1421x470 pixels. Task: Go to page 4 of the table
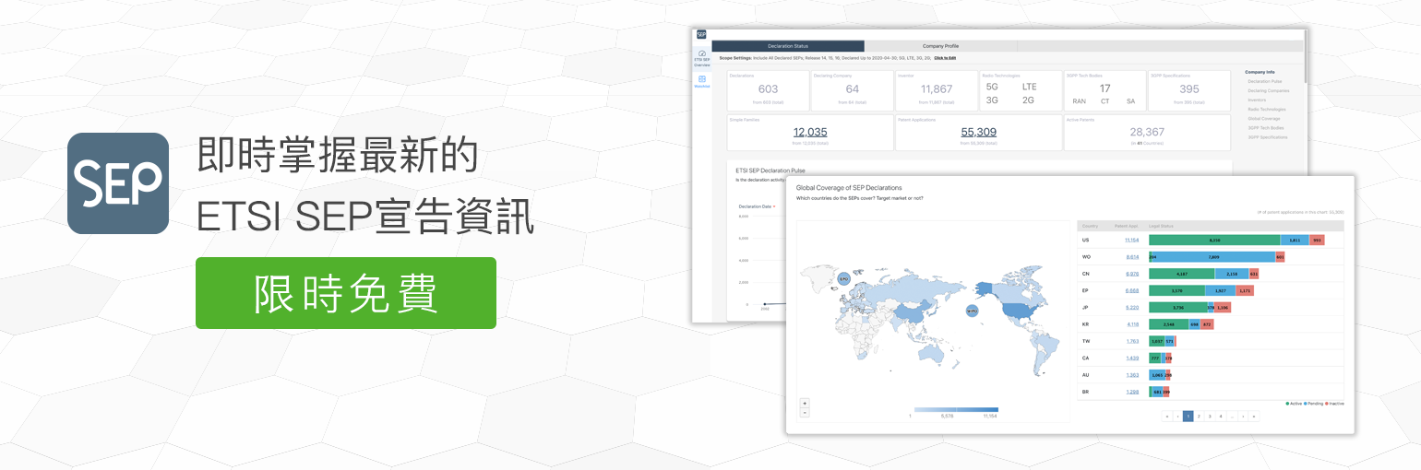tap(1221, 417)
